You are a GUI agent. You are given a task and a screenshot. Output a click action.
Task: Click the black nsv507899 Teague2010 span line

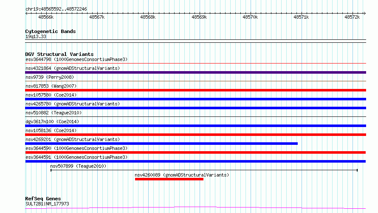204,170
